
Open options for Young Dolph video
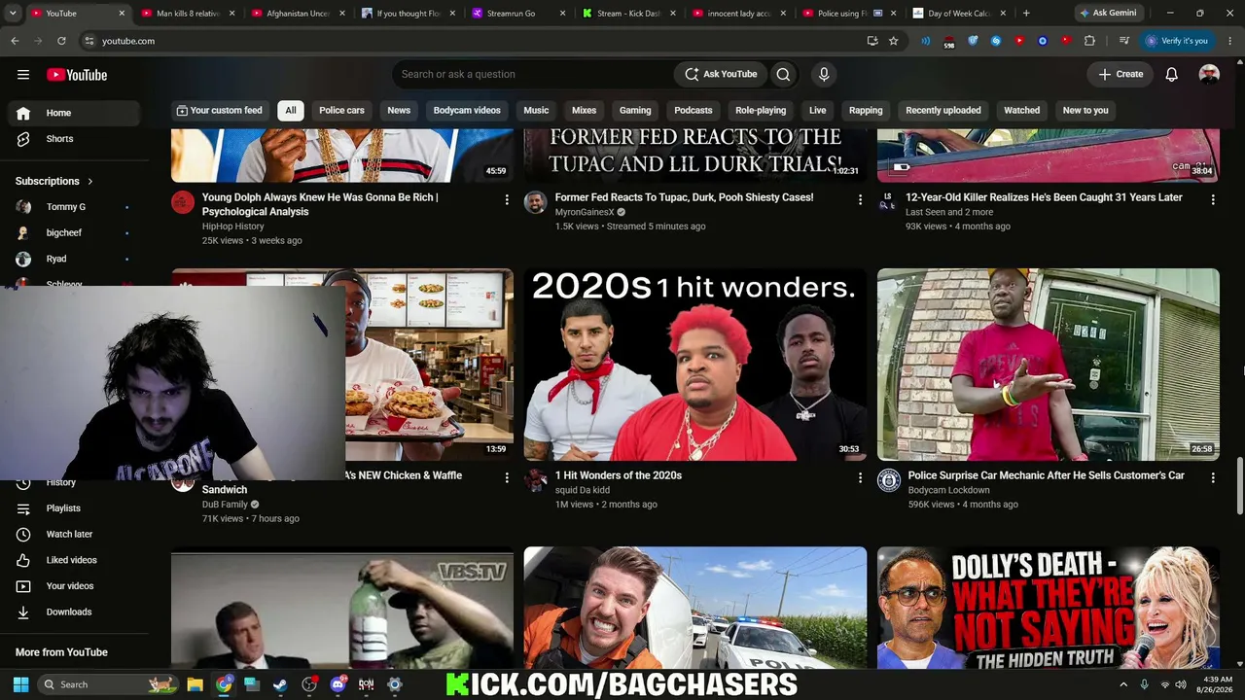point(506,199)
